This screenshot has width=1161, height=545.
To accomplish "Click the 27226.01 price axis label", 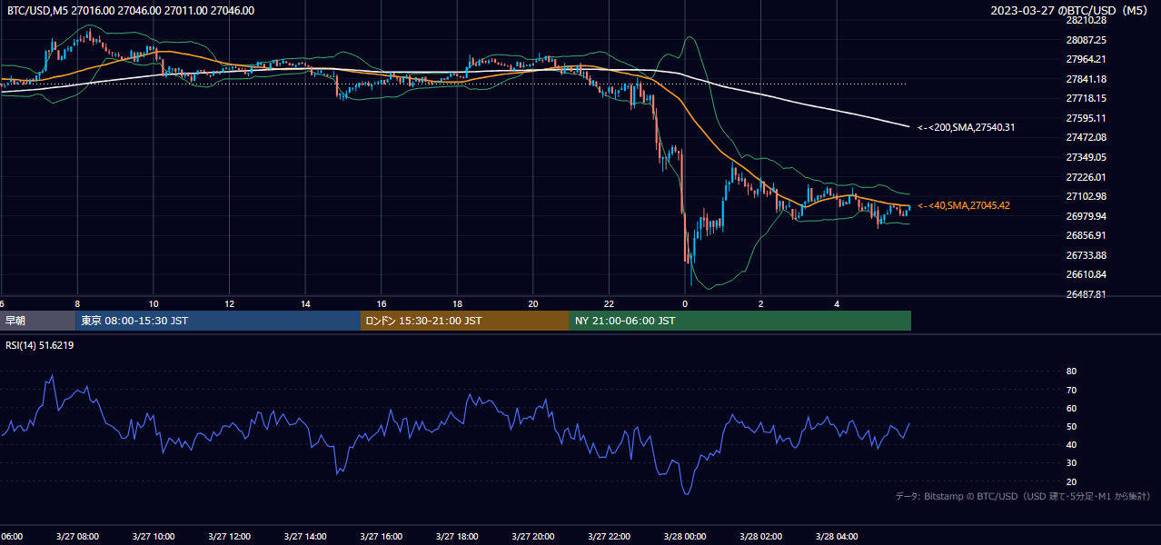I will [1087, 177].
